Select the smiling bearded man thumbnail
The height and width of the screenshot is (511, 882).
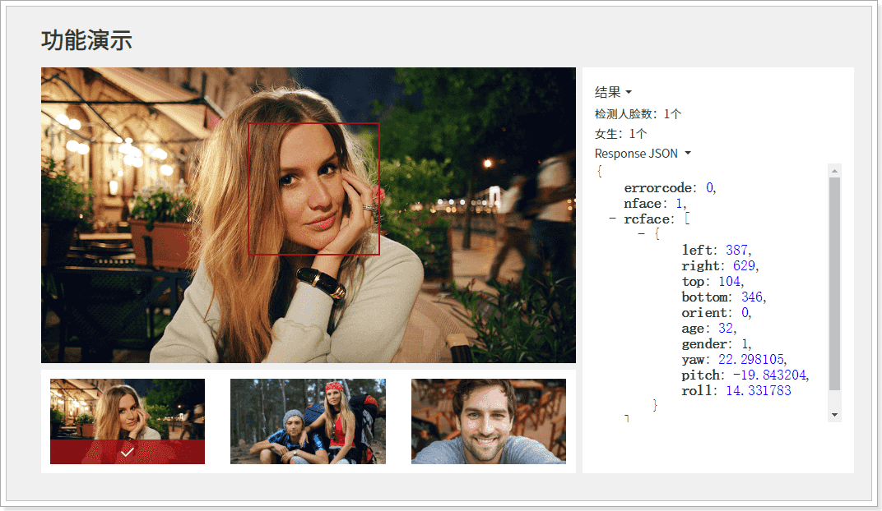(488, 421)
